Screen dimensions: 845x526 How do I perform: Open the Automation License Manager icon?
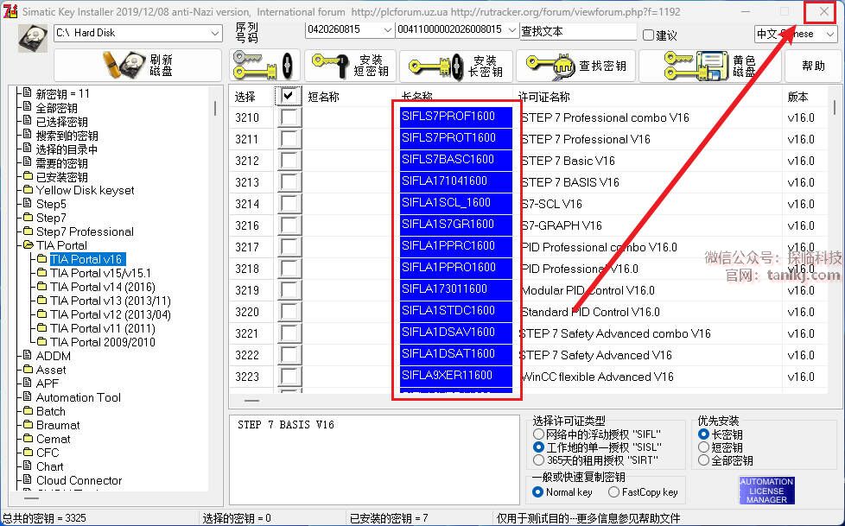pos(766,491)
